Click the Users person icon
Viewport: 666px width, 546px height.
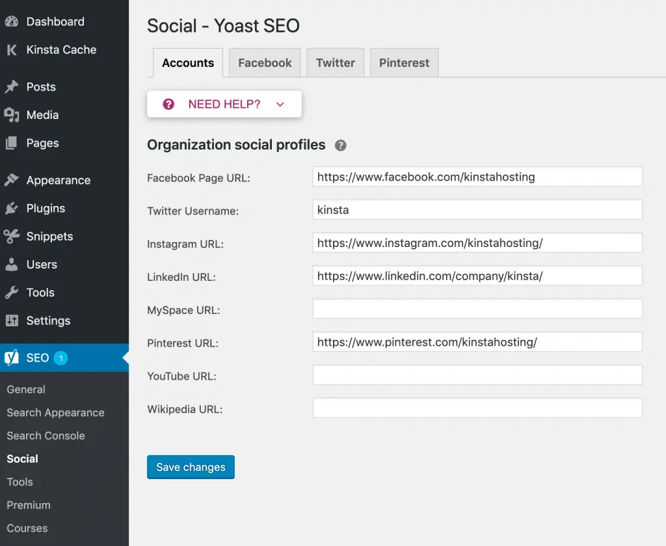pos(14,265)
